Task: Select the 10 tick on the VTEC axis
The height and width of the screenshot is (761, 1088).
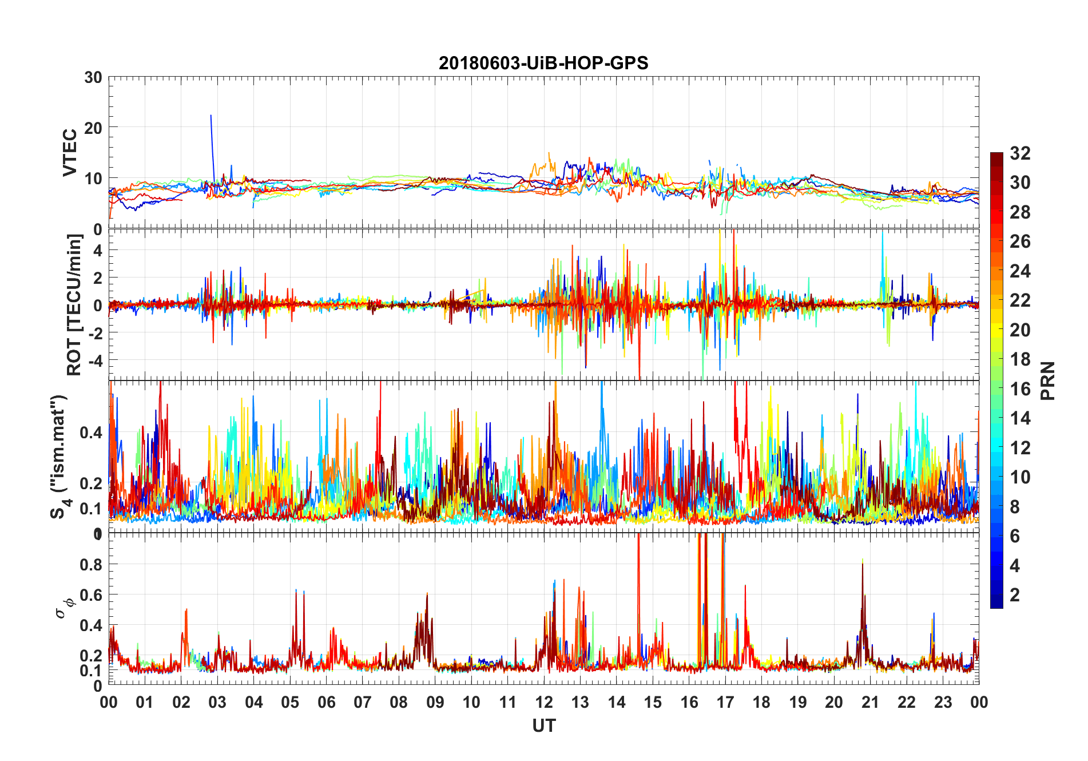Action: (x=93, y=179)
